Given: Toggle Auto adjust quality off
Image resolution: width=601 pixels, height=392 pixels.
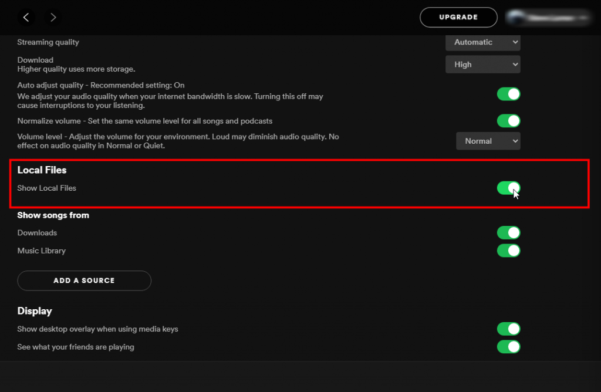Looking at the screenshot, I should 508,94.
